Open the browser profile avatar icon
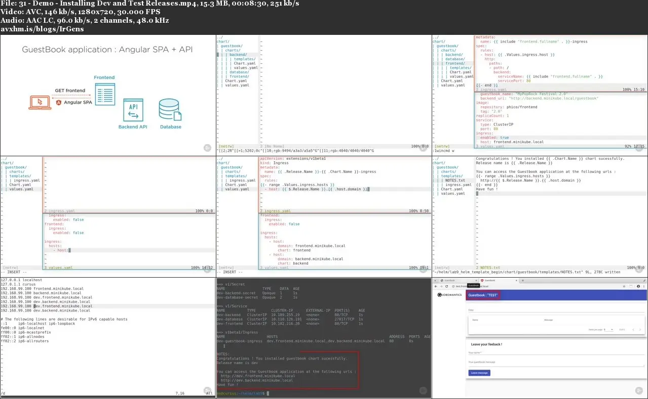This screenshot has height=399, width=648. (638, 286)
